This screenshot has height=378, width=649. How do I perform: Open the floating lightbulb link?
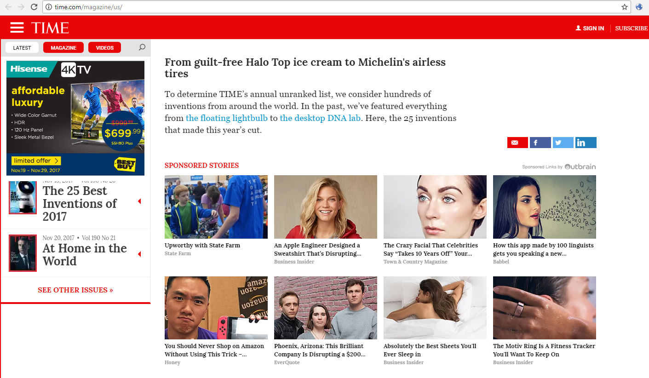click(227, 118)
